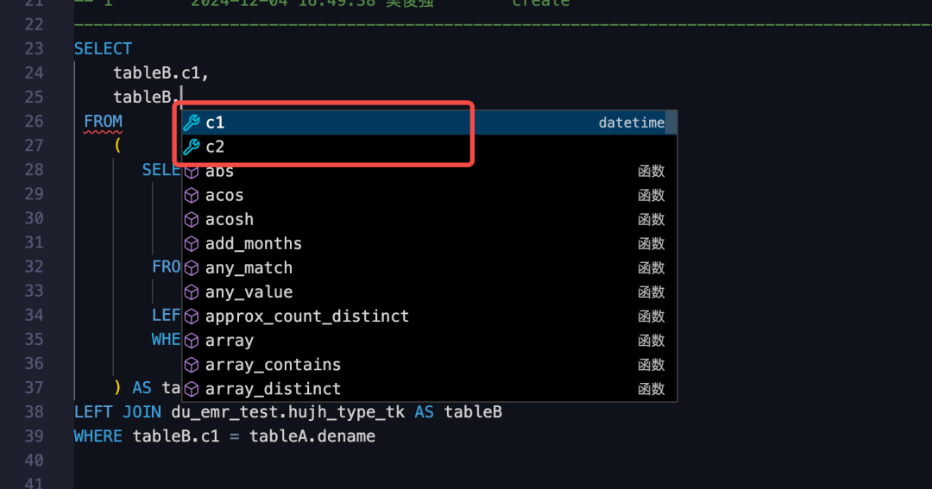The image size is (932, 489).
Task: Choose the abs function suggestion
Action: (219, 172)
